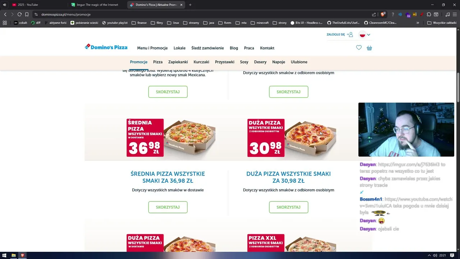
Task: Click the Brave shields lion icon
Action: [383, 14]
